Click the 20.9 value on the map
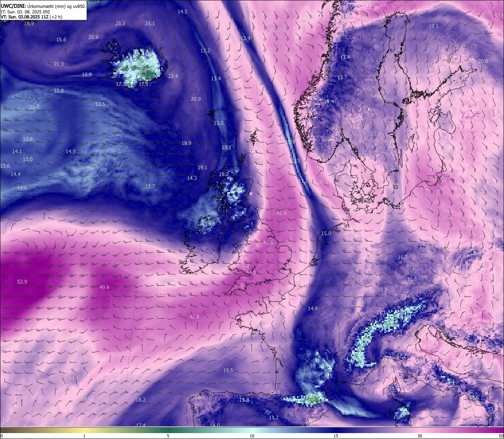The width and height of the screenshot is (504, 439). tap(196, 99)
